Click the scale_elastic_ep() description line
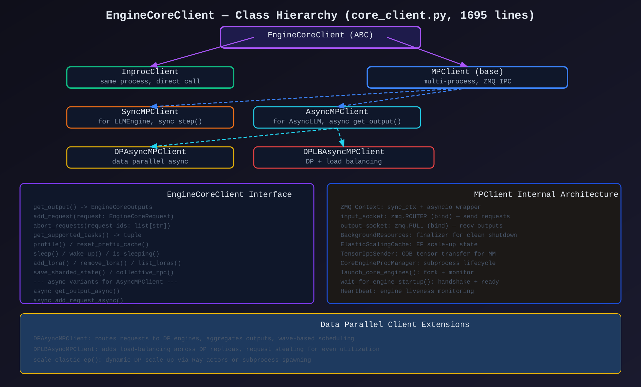This screenshot has height=387, width=641. coord(172,360)
